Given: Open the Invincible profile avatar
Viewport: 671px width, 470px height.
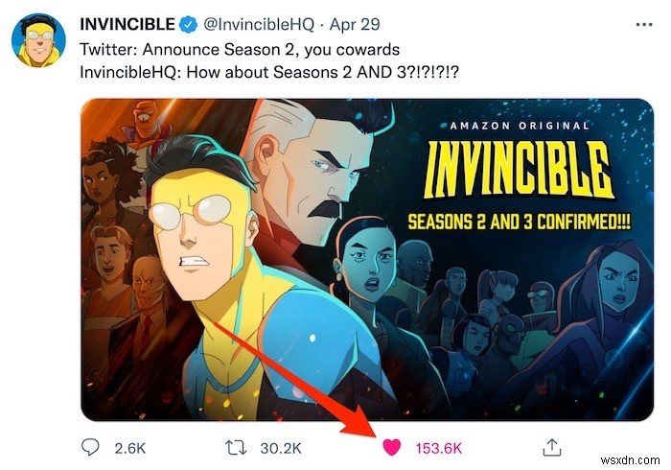Looking at the screenshot, I should click(x=35, y=41).
